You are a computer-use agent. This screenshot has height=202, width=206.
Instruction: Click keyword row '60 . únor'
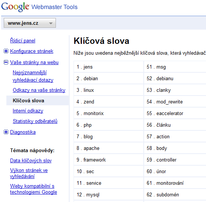(175, 171)
